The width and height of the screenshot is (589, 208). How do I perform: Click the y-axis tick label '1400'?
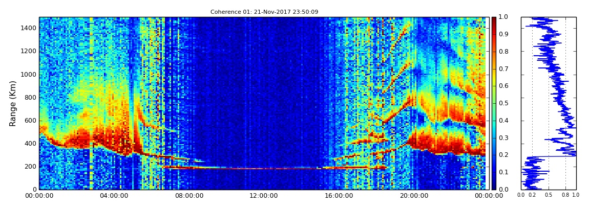(x=29, y=28)
